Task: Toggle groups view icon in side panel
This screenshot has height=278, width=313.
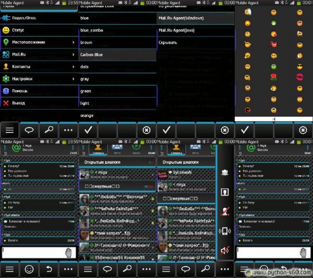Action: pyautogui.click(x=225, y=173)
